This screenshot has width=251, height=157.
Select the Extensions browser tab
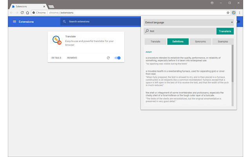28,6
